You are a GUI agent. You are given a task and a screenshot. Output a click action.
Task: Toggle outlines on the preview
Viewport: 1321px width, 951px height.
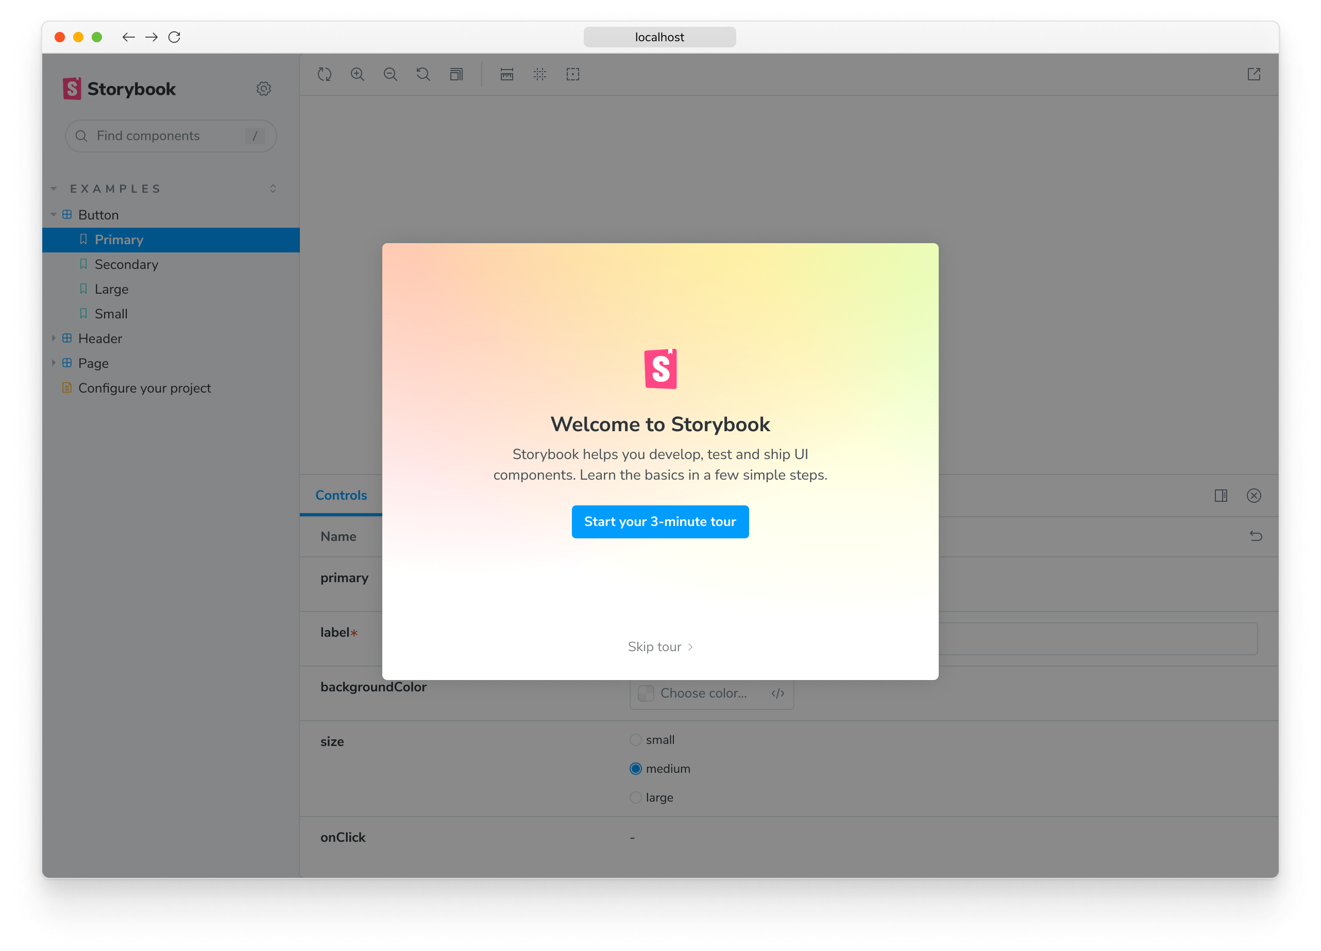click(x=572, y=75)
